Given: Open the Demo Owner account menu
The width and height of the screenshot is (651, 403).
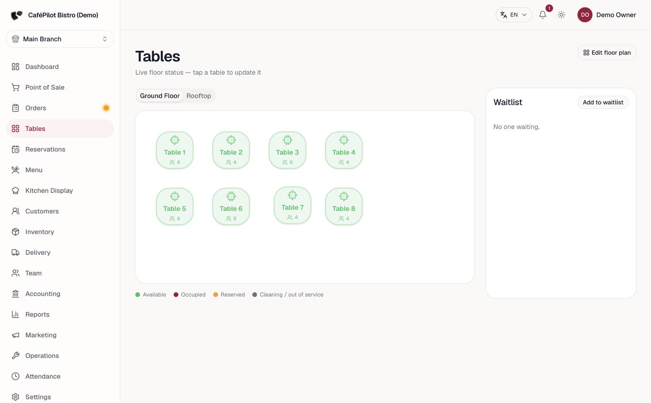Looking at the screenshot, I should tap(606, 15).
